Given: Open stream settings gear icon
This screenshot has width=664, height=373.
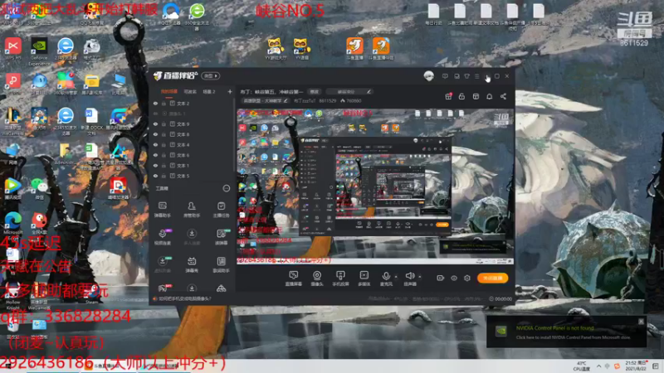Looking at the screenshot, I should (x=467, y=278).
